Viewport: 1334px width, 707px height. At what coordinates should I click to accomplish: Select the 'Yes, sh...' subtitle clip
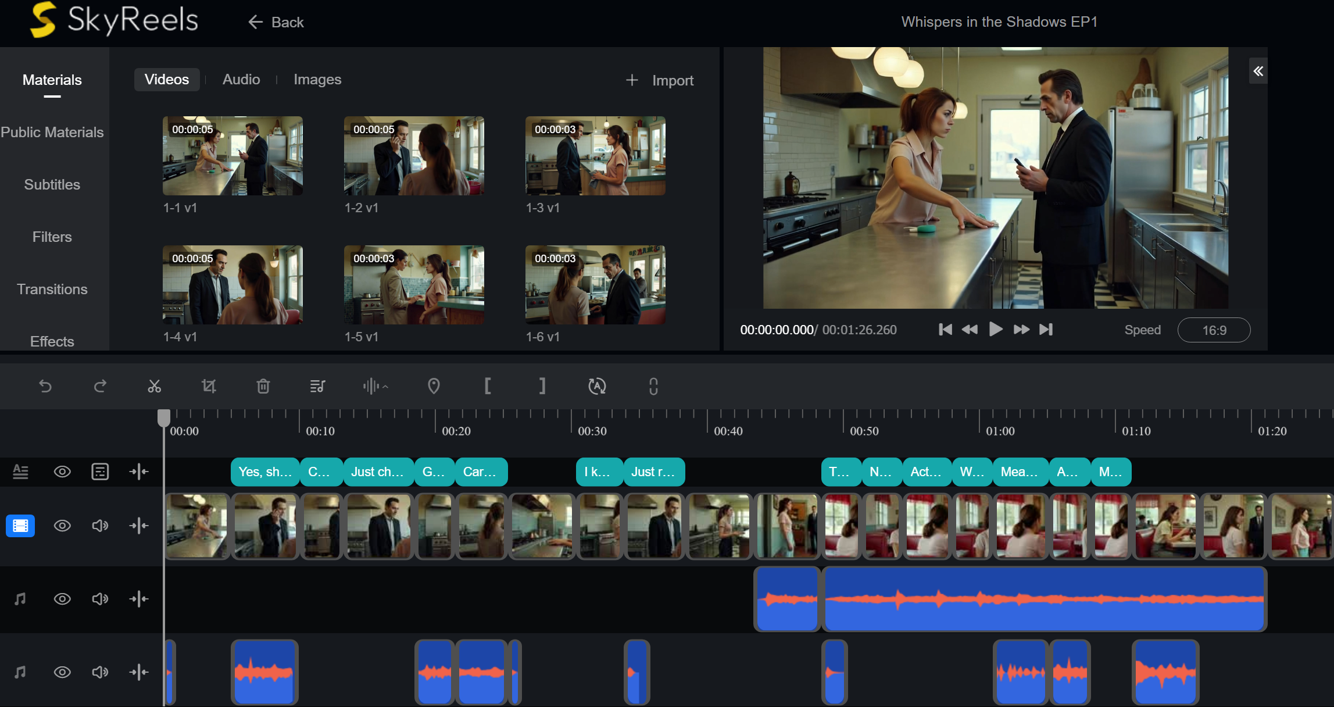coord(265,472)
